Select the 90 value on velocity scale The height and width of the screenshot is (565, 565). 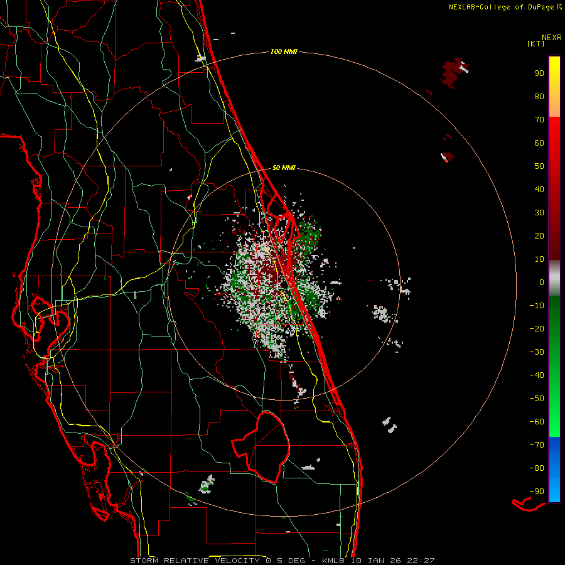[x=539, y=73]
